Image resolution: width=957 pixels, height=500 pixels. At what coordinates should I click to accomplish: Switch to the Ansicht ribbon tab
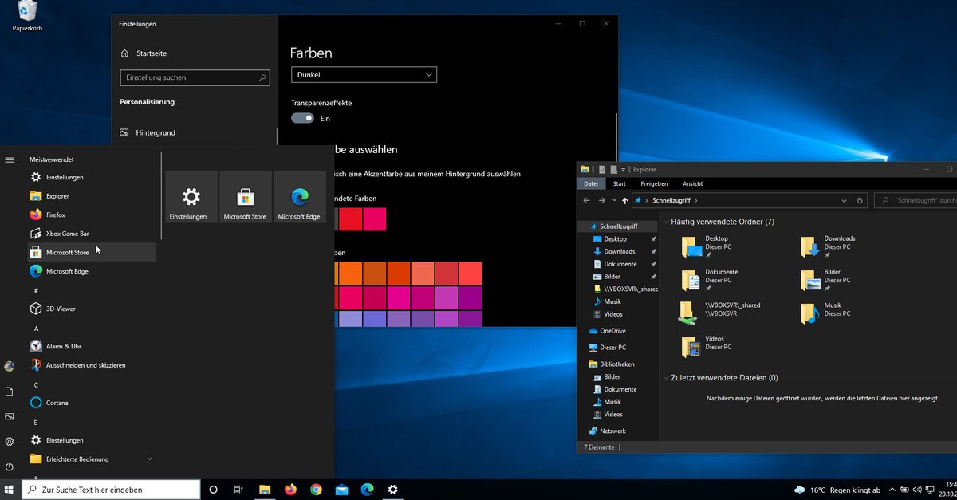[692, 183]
